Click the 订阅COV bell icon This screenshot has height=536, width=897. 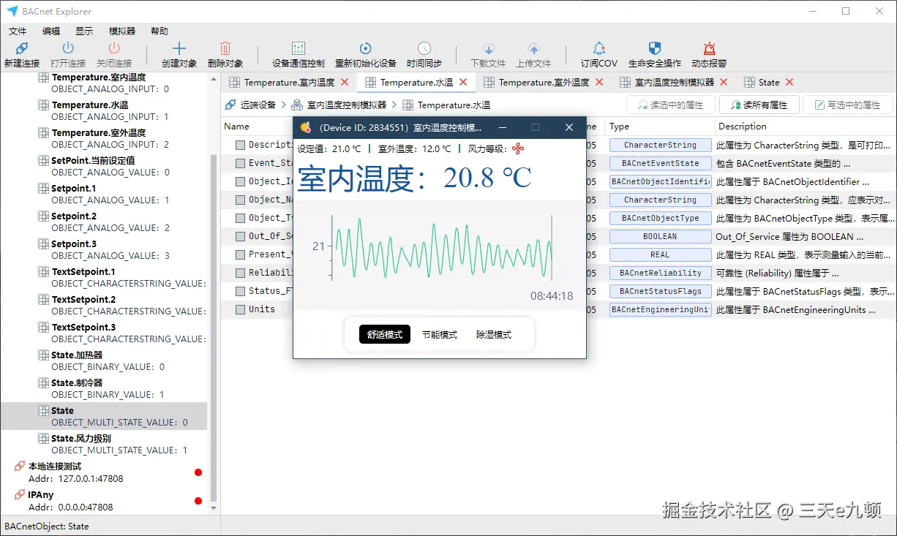599,48
